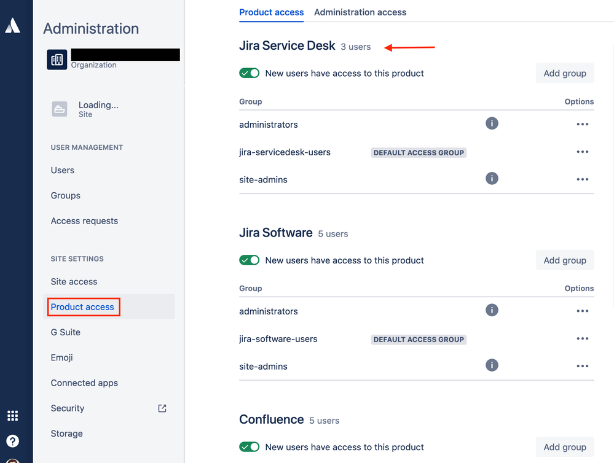Viewport: 614px width, 463px height.
Task: Click the '3 users' count text
Action: [356, 47]
